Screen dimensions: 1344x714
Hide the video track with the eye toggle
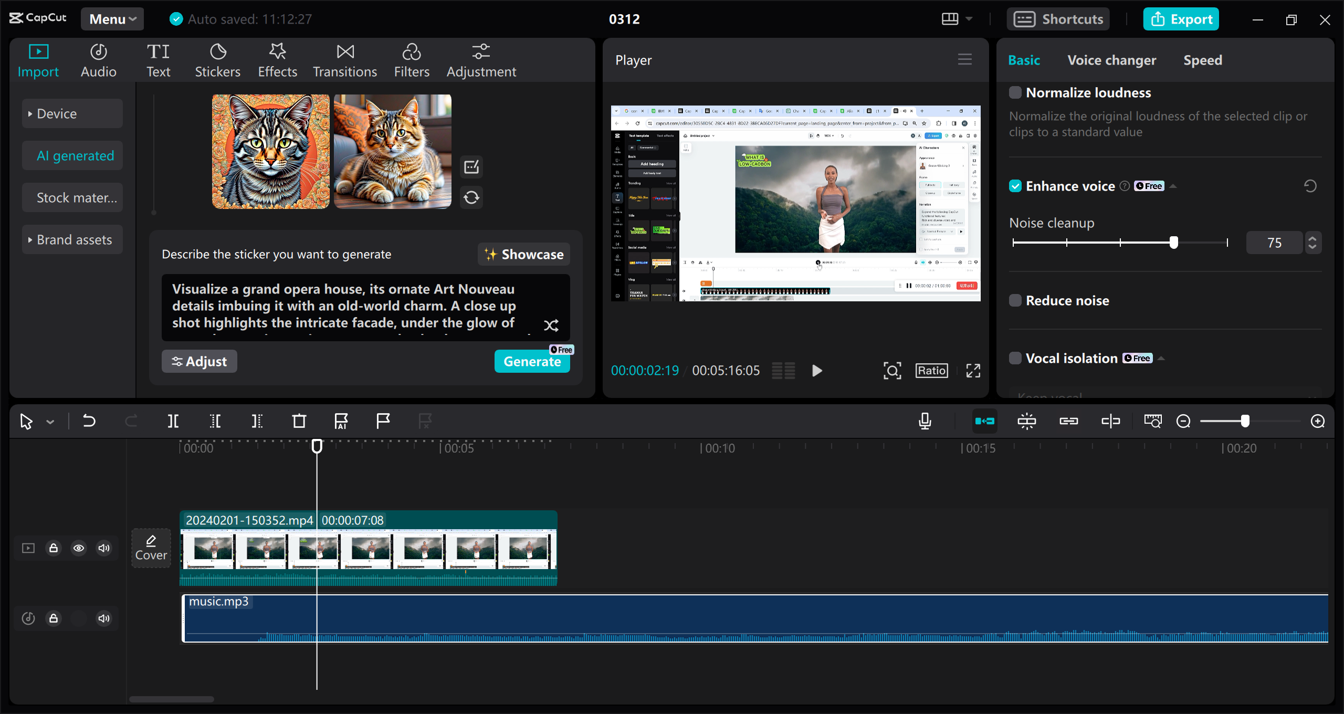(79, 548)
